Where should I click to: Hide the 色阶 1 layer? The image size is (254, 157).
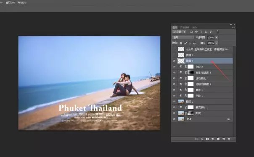coord(174,96)
